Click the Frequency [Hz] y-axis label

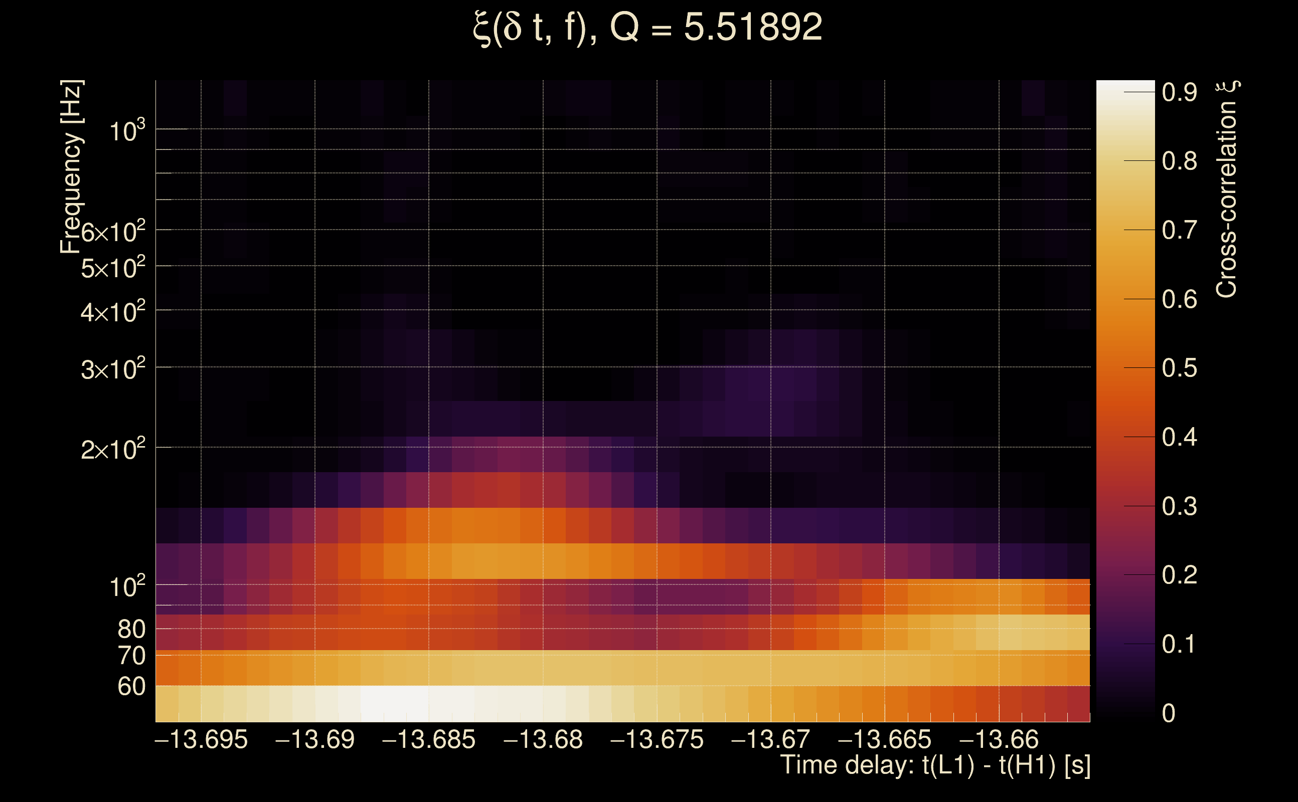[71, 167]
